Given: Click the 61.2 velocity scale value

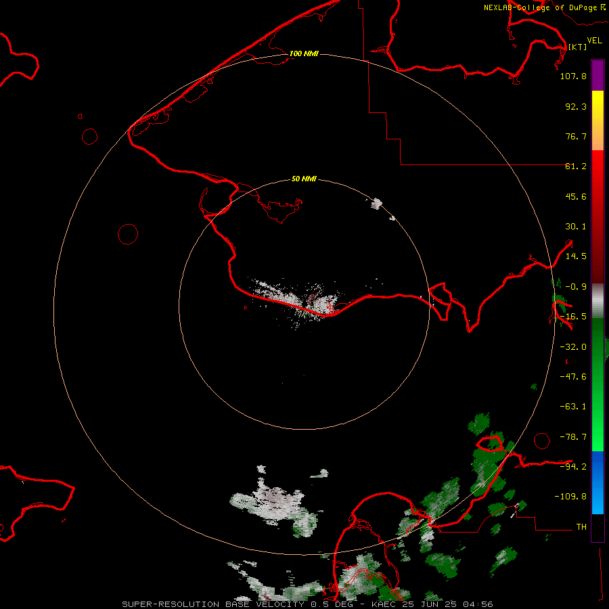Looking at the screenshot, I should [x=576, y=166].
